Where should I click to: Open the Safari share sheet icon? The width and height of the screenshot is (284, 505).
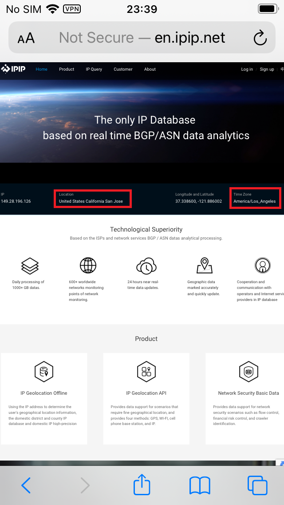(142, 484)
